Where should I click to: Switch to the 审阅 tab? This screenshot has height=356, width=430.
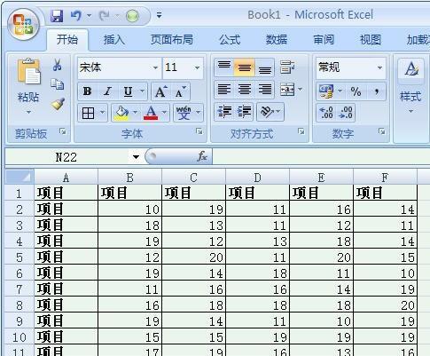324,39
